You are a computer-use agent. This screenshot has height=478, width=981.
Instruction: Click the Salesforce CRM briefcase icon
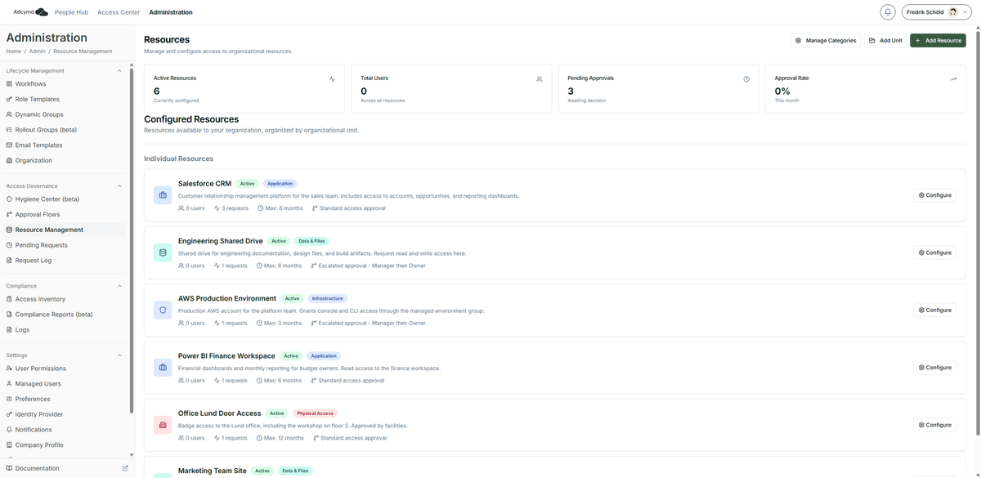pyautogui.click(x=163, y=195)
